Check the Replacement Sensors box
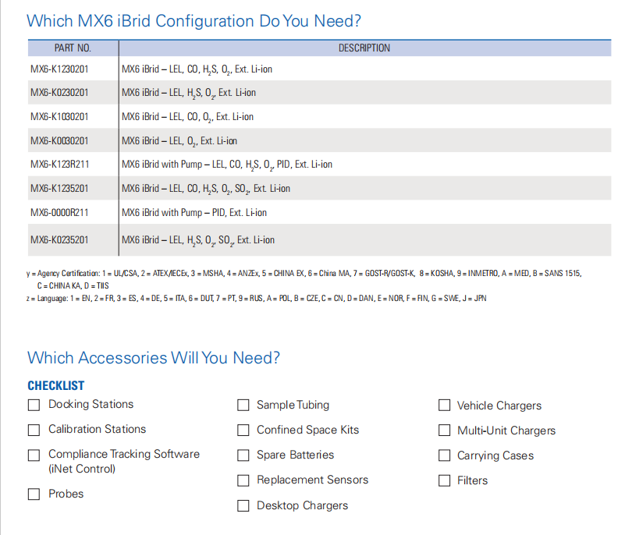625x535 pixels. pos(243,480)
